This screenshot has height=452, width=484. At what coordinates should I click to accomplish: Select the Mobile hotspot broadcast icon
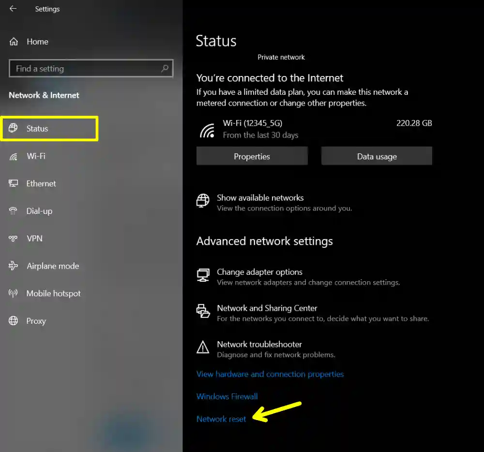[x=13, y=293]
